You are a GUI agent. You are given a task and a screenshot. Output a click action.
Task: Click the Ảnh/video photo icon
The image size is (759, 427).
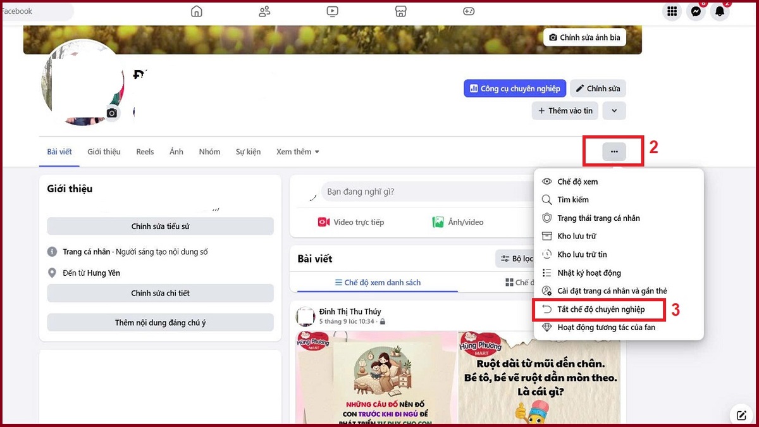[x=438, y=222]
